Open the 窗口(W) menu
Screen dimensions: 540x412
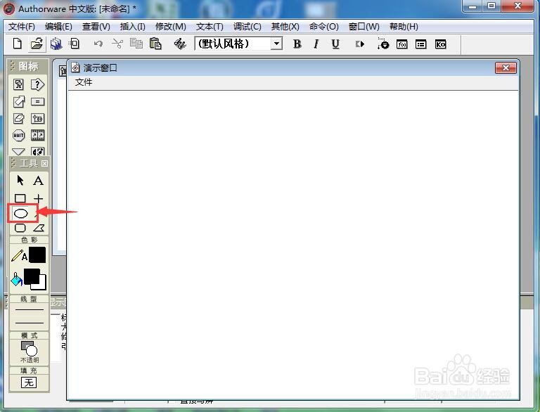364,27
